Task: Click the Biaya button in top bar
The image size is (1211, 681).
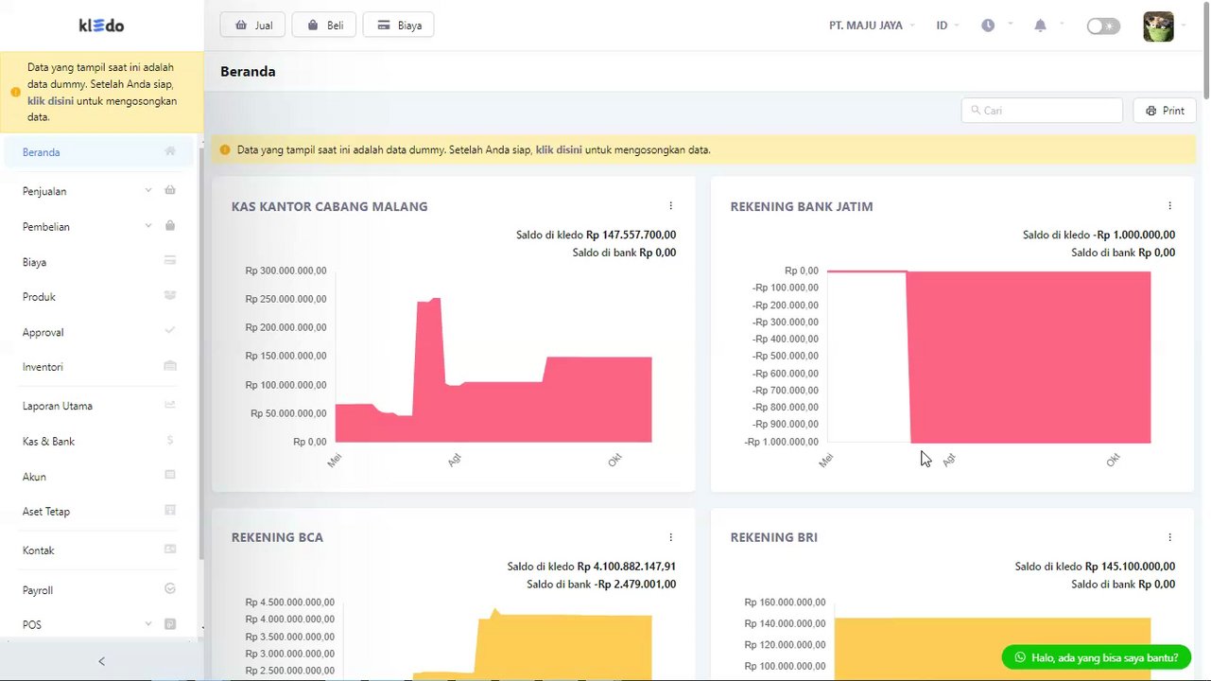Action: (399, 26)
